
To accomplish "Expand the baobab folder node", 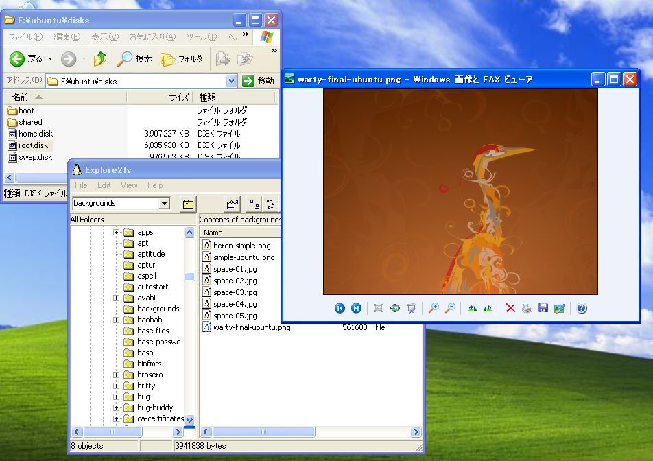I will coord(116,320).
